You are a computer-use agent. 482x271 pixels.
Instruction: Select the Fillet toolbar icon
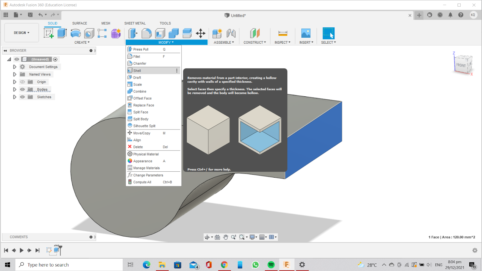click(146, 33)
